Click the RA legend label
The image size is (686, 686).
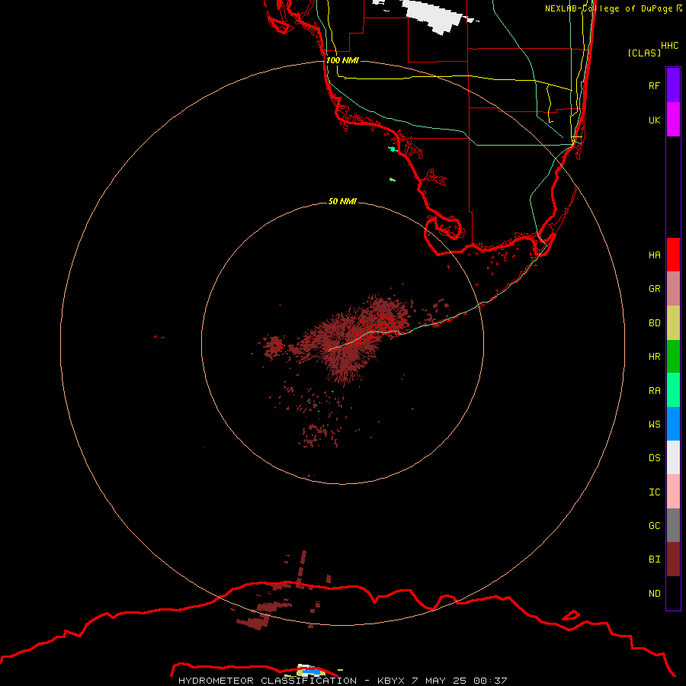coord(654,391)
